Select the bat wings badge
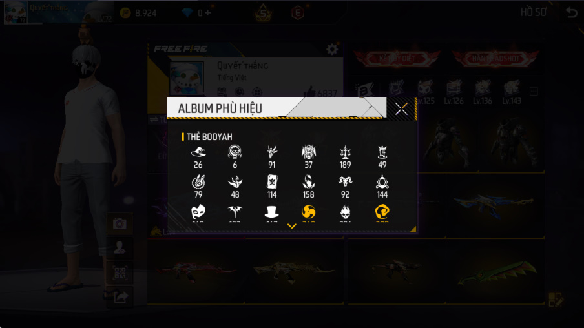 235,212
